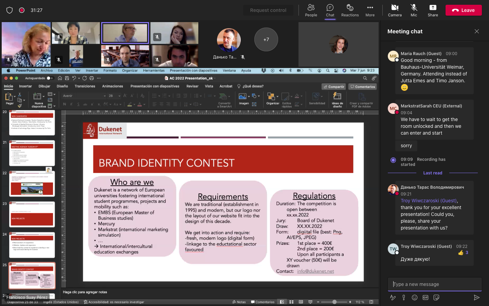Leave the meeting

(x=464, y=10)
